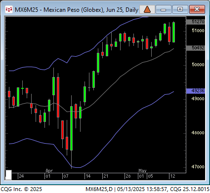The width and height of the screenshot is (210, 193).
Task: Click the CQG Inc. © 2025 copyright text
Action: click(x=21, y=189)
